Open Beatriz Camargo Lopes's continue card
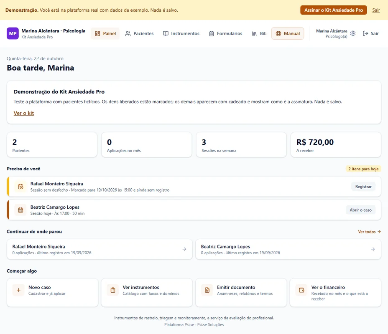This screenshot has height=334, width=388. 288,249
